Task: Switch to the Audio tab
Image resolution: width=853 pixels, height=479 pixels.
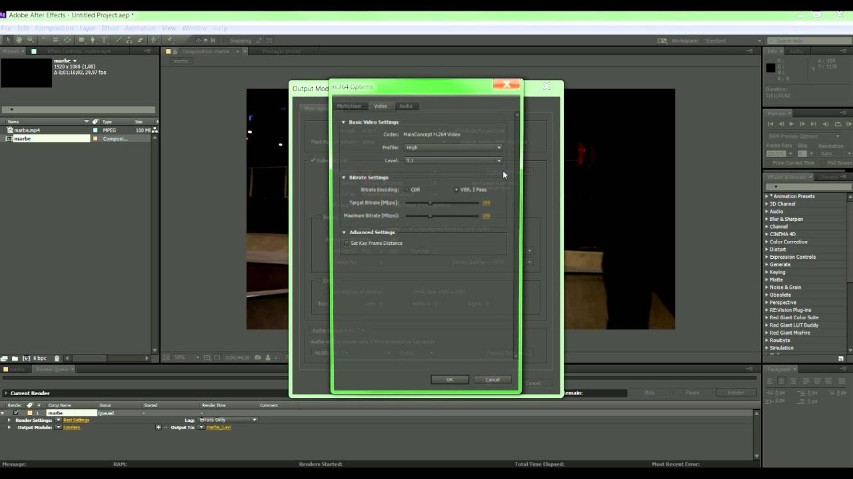Action: (406, 106)
